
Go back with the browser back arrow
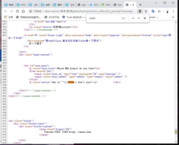(x=5, y=11)
